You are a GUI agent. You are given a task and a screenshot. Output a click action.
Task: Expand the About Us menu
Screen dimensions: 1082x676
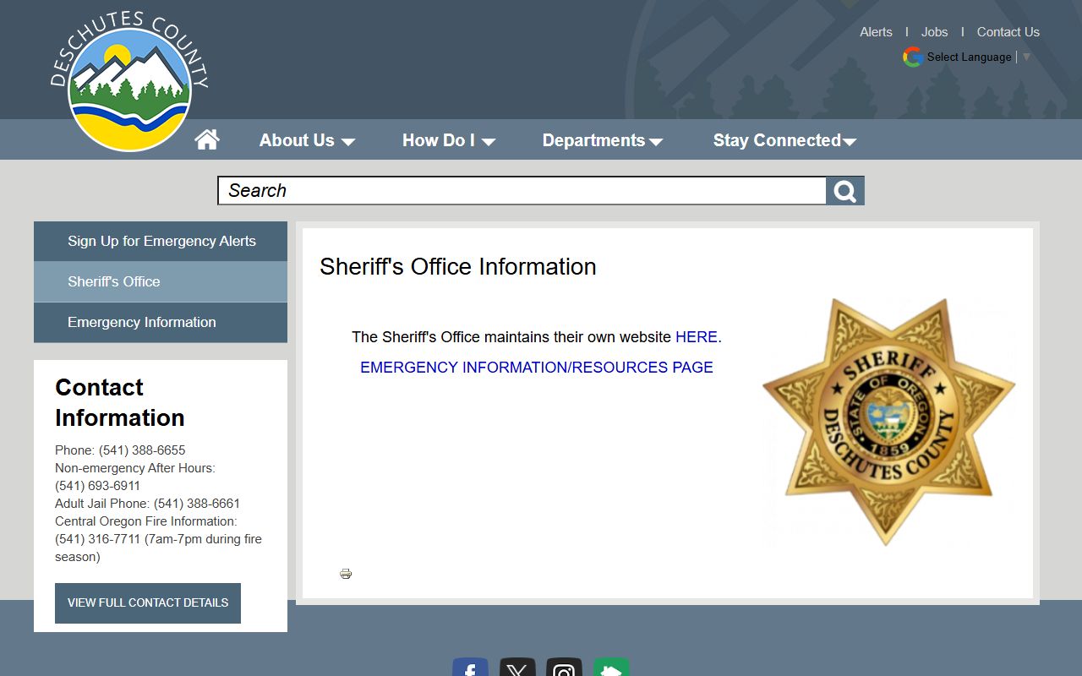[x=307, y=140]
